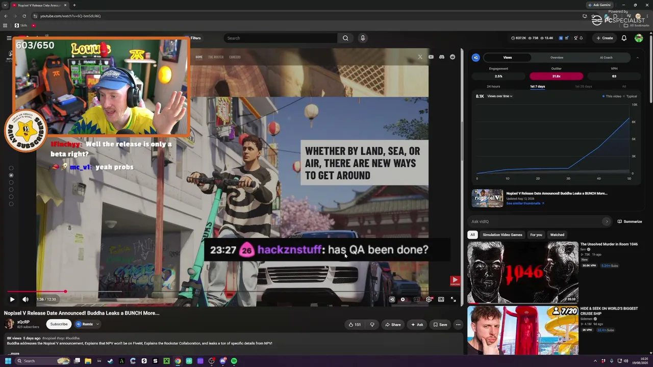Click the vidIQ logo in panel
The width and height of the screenshot is (653, 367).
coord(476,58)
